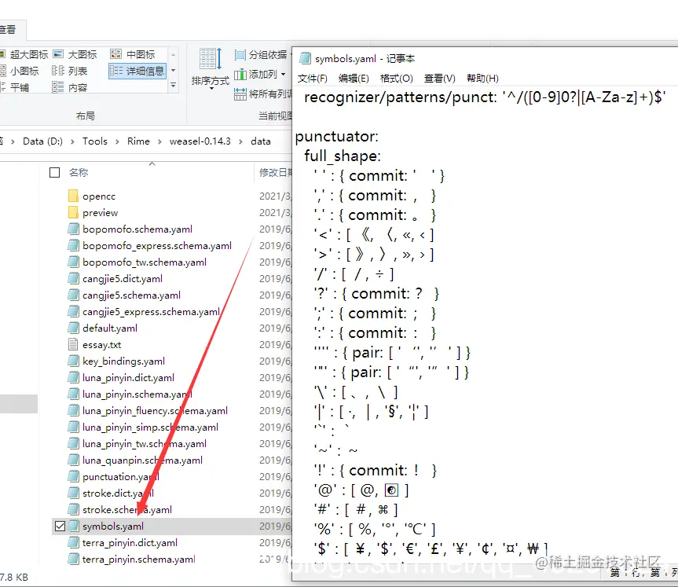Viewport: 678px width, 587px height.
Task: Click the add columns option
Action: coord(260,75)
